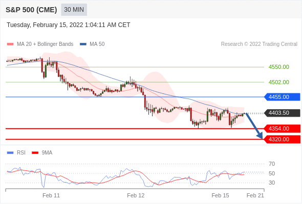
Task: Click the Feb 11 date axis label
Action: tap(51, 195)
